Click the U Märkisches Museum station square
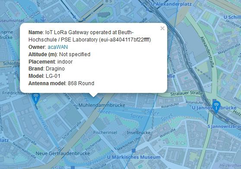241x169 pixels. (133, 150)
